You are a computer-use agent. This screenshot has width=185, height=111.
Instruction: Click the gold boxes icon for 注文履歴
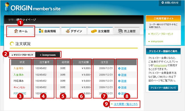(94, 31)
